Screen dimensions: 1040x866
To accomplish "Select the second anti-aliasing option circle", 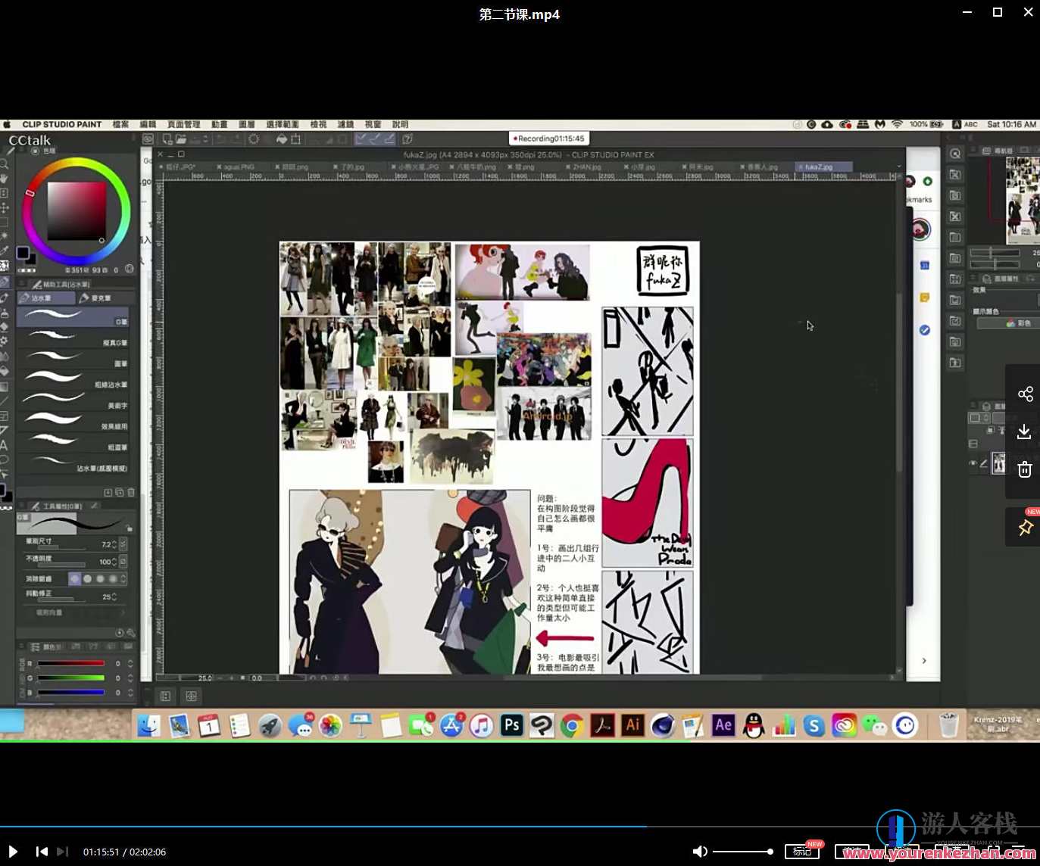I will click(87, 578).
